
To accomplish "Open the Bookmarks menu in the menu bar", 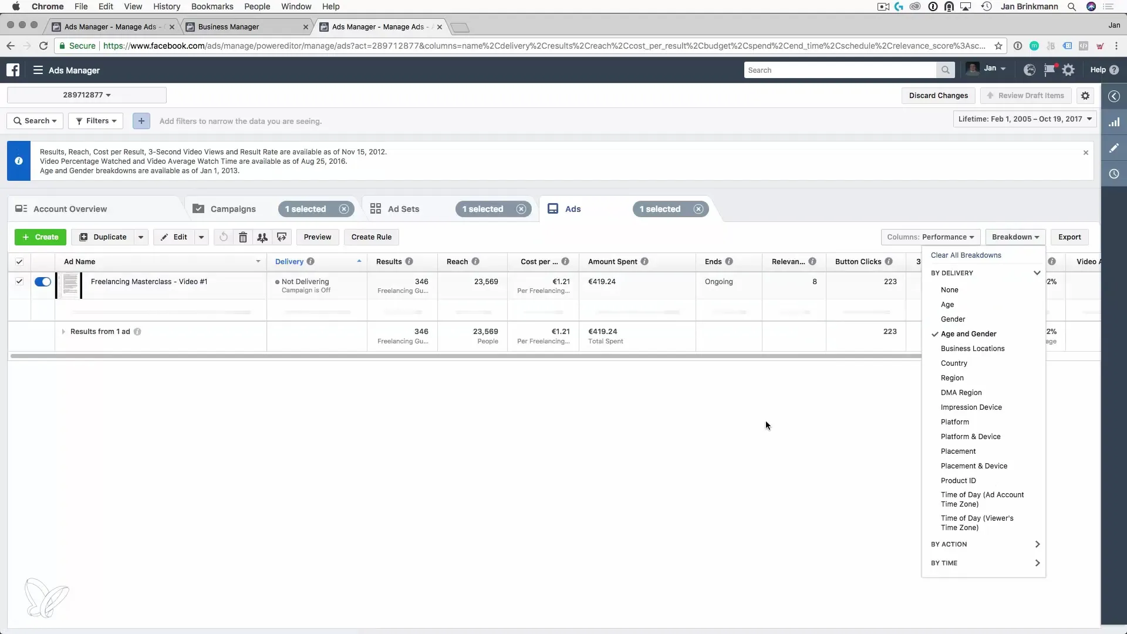I will tap(212, 6).
